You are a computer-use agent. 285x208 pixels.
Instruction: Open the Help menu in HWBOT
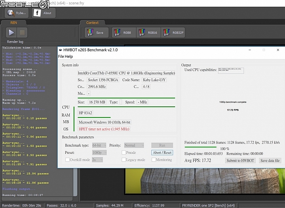(x=69, y=57)
